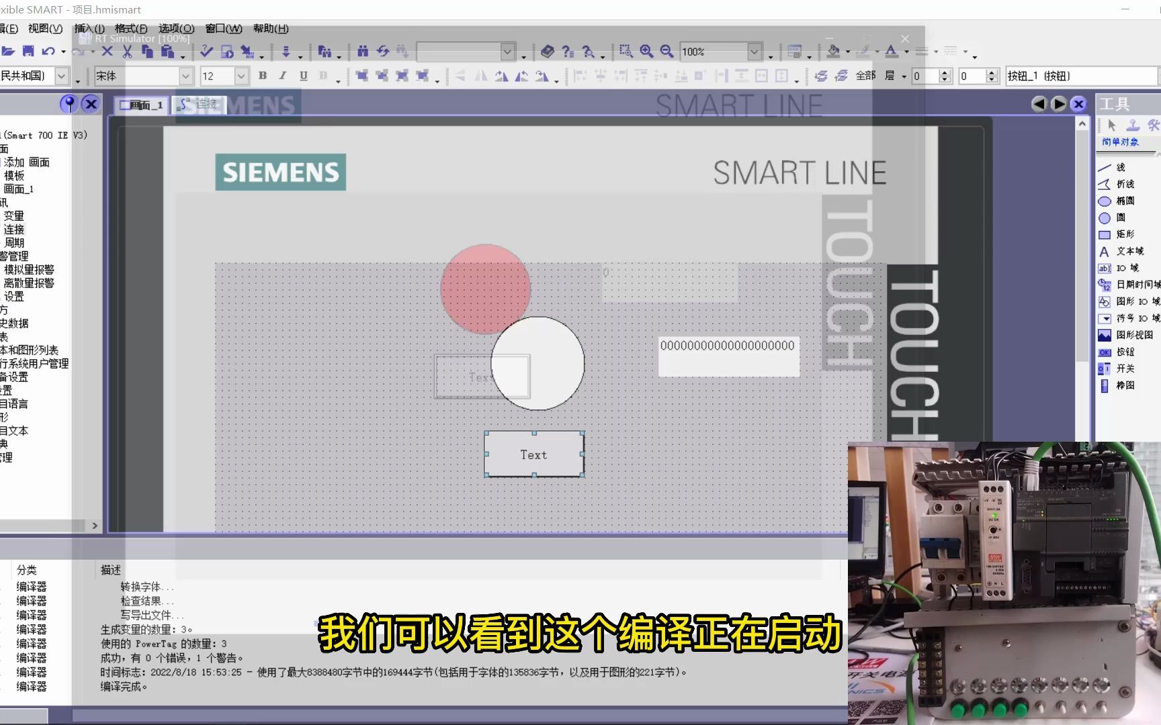
Task: Open 变量 in project tree
Action: (x=14, y=215)
